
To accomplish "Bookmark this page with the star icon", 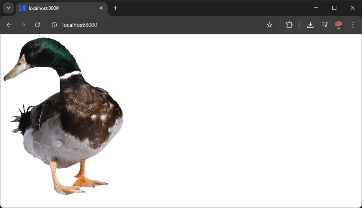I will tap(269, 25).
